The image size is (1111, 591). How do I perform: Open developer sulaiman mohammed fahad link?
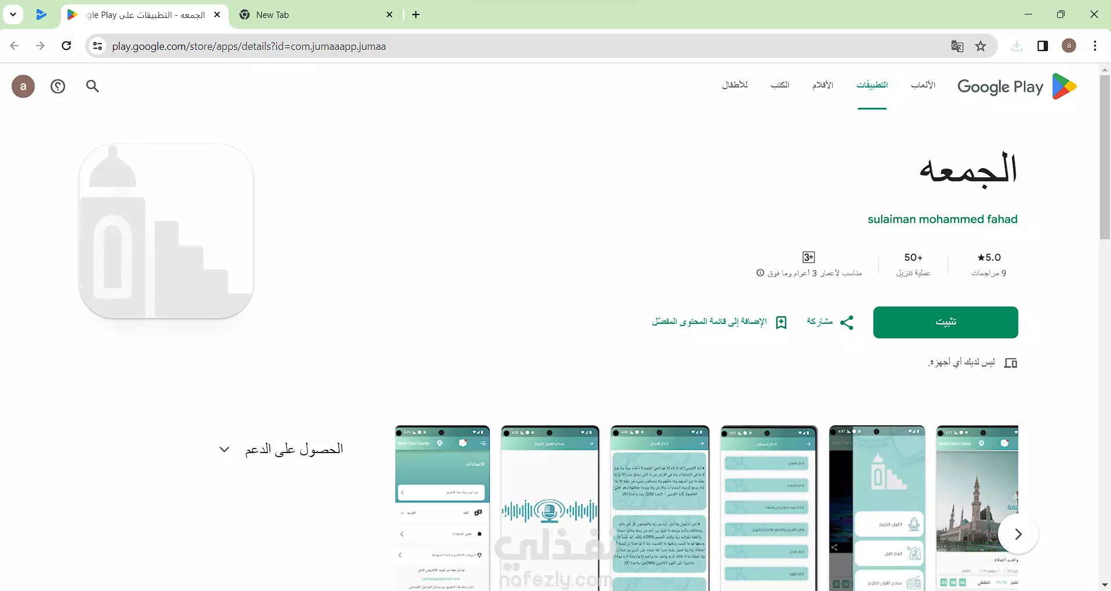(x=942, y=220)
